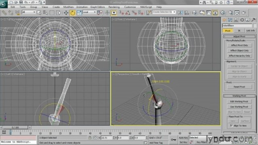Screen dimensions: 258x145
Task: Open the Material Editor icon
Action: (222, 12)
